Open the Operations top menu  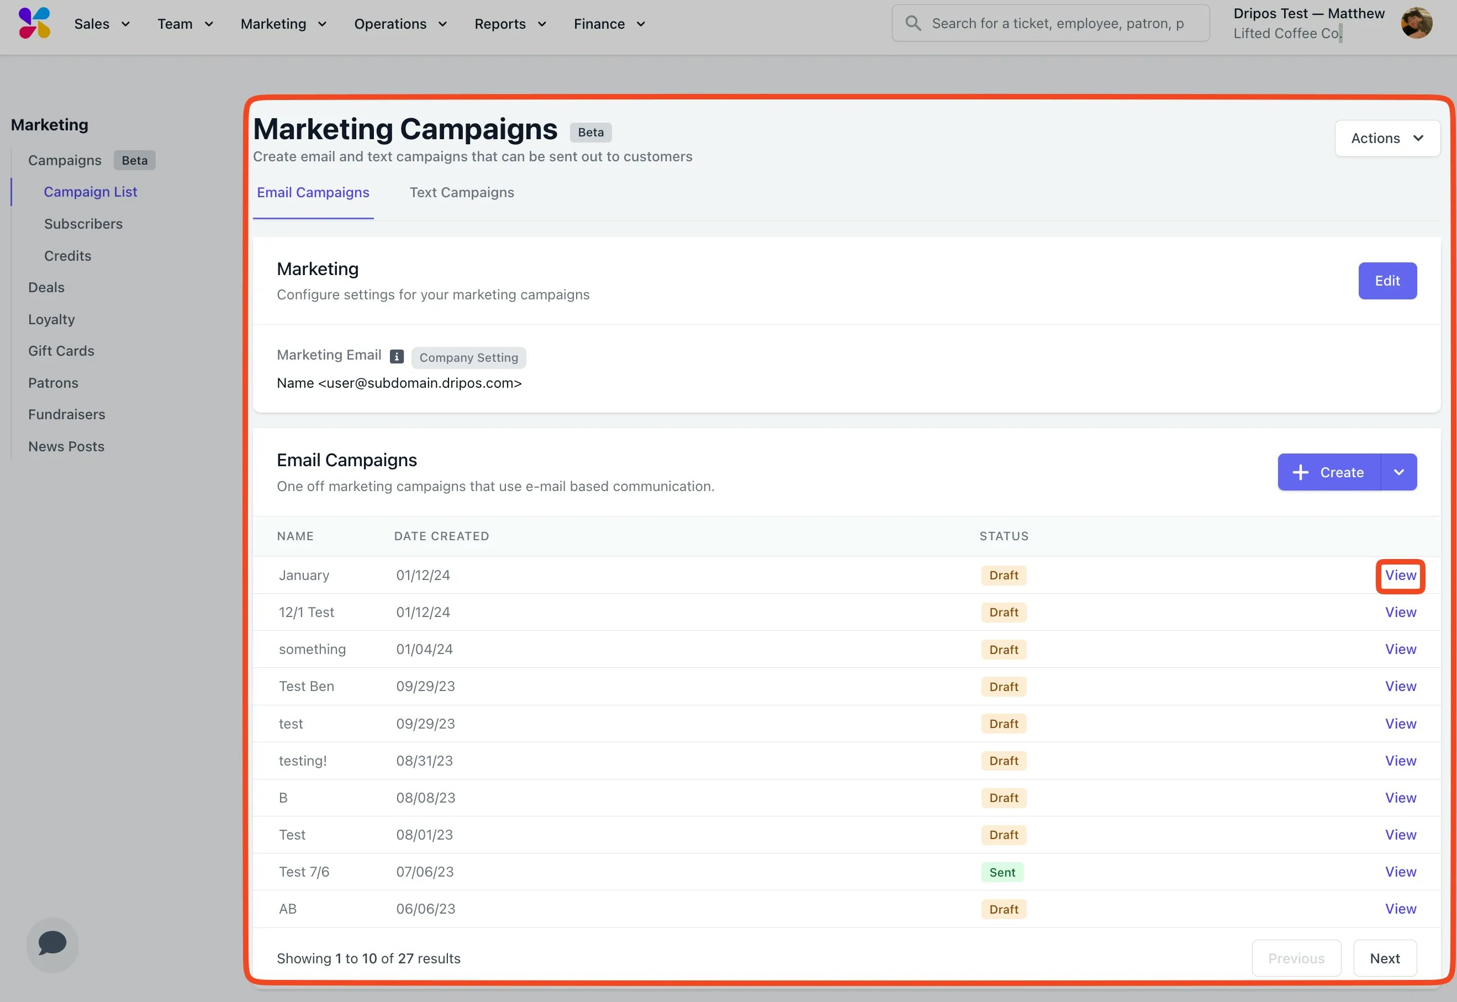pyautogui.click(x=400, y=24)
